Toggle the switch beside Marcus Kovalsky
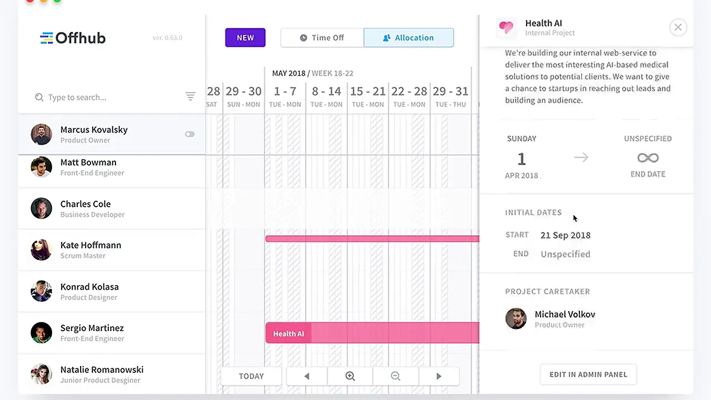Image resolution: width=711 pixels, height=400 pixels. click(189, 134)
